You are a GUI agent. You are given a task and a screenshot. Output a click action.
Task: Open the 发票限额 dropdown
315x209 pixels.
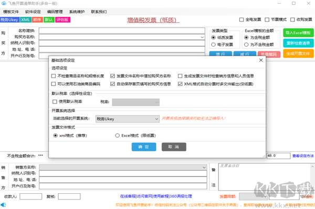[254, 196]
